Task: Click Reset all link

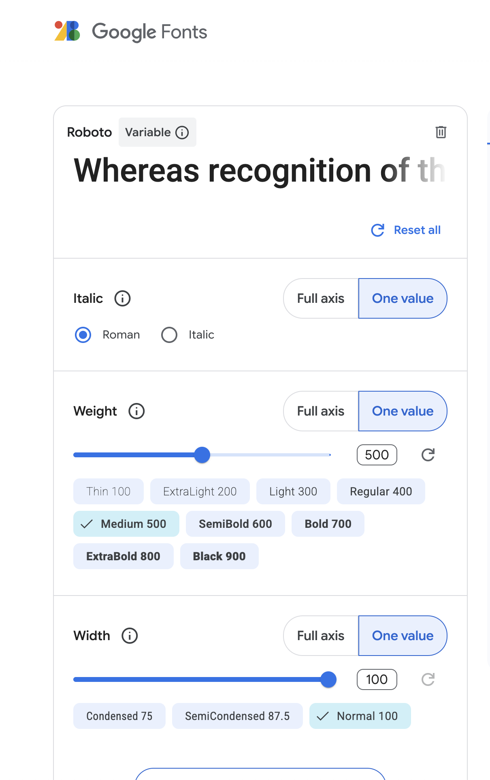Action: [406, 230]
